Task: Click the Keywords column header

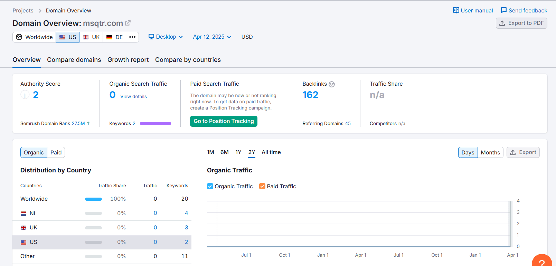Action: (x=177, y=186)
